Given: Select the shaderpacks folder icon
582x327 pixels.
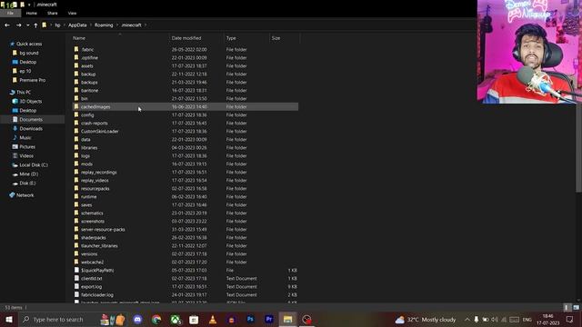Looking at the screenshot, I should pyautogui.click(x=76, y=237).
